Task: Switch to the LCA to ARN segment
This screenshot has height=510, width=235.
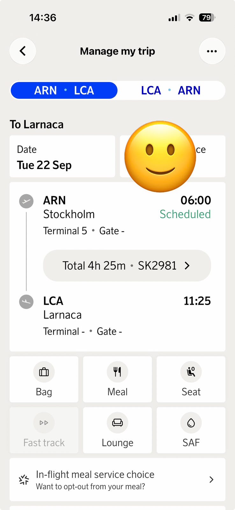Action: tap(171, 91)
